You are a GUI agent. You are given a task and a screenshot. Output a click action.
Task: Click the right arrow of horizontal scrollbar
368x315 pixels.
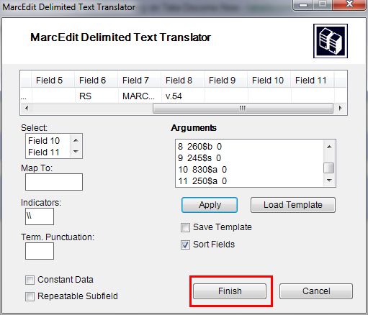pyautogui.click(x=340, y=108)
